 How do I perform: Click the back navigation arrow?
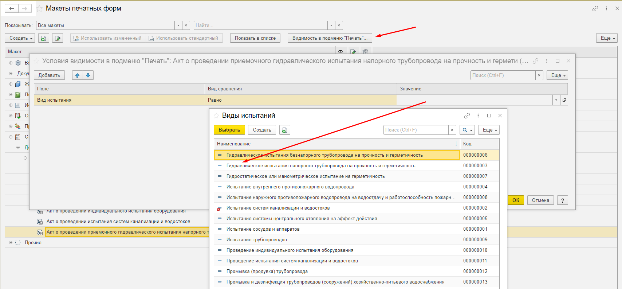click(12, 8)
